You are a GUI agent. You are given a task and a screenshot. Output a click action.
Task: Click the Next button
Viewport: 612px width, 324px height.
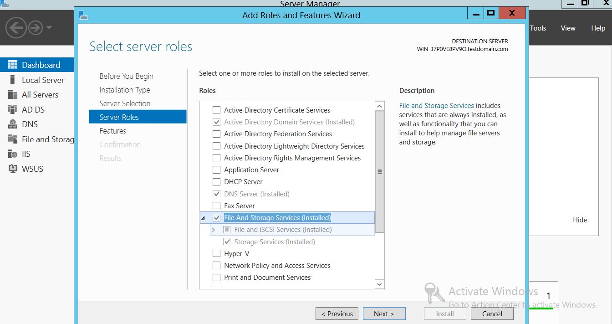tap(383, 314)
